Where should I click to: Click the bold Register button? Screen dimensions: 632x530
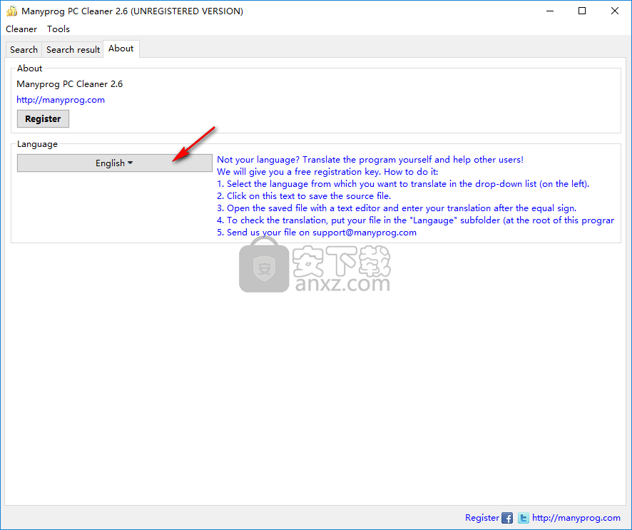(43, 119)
